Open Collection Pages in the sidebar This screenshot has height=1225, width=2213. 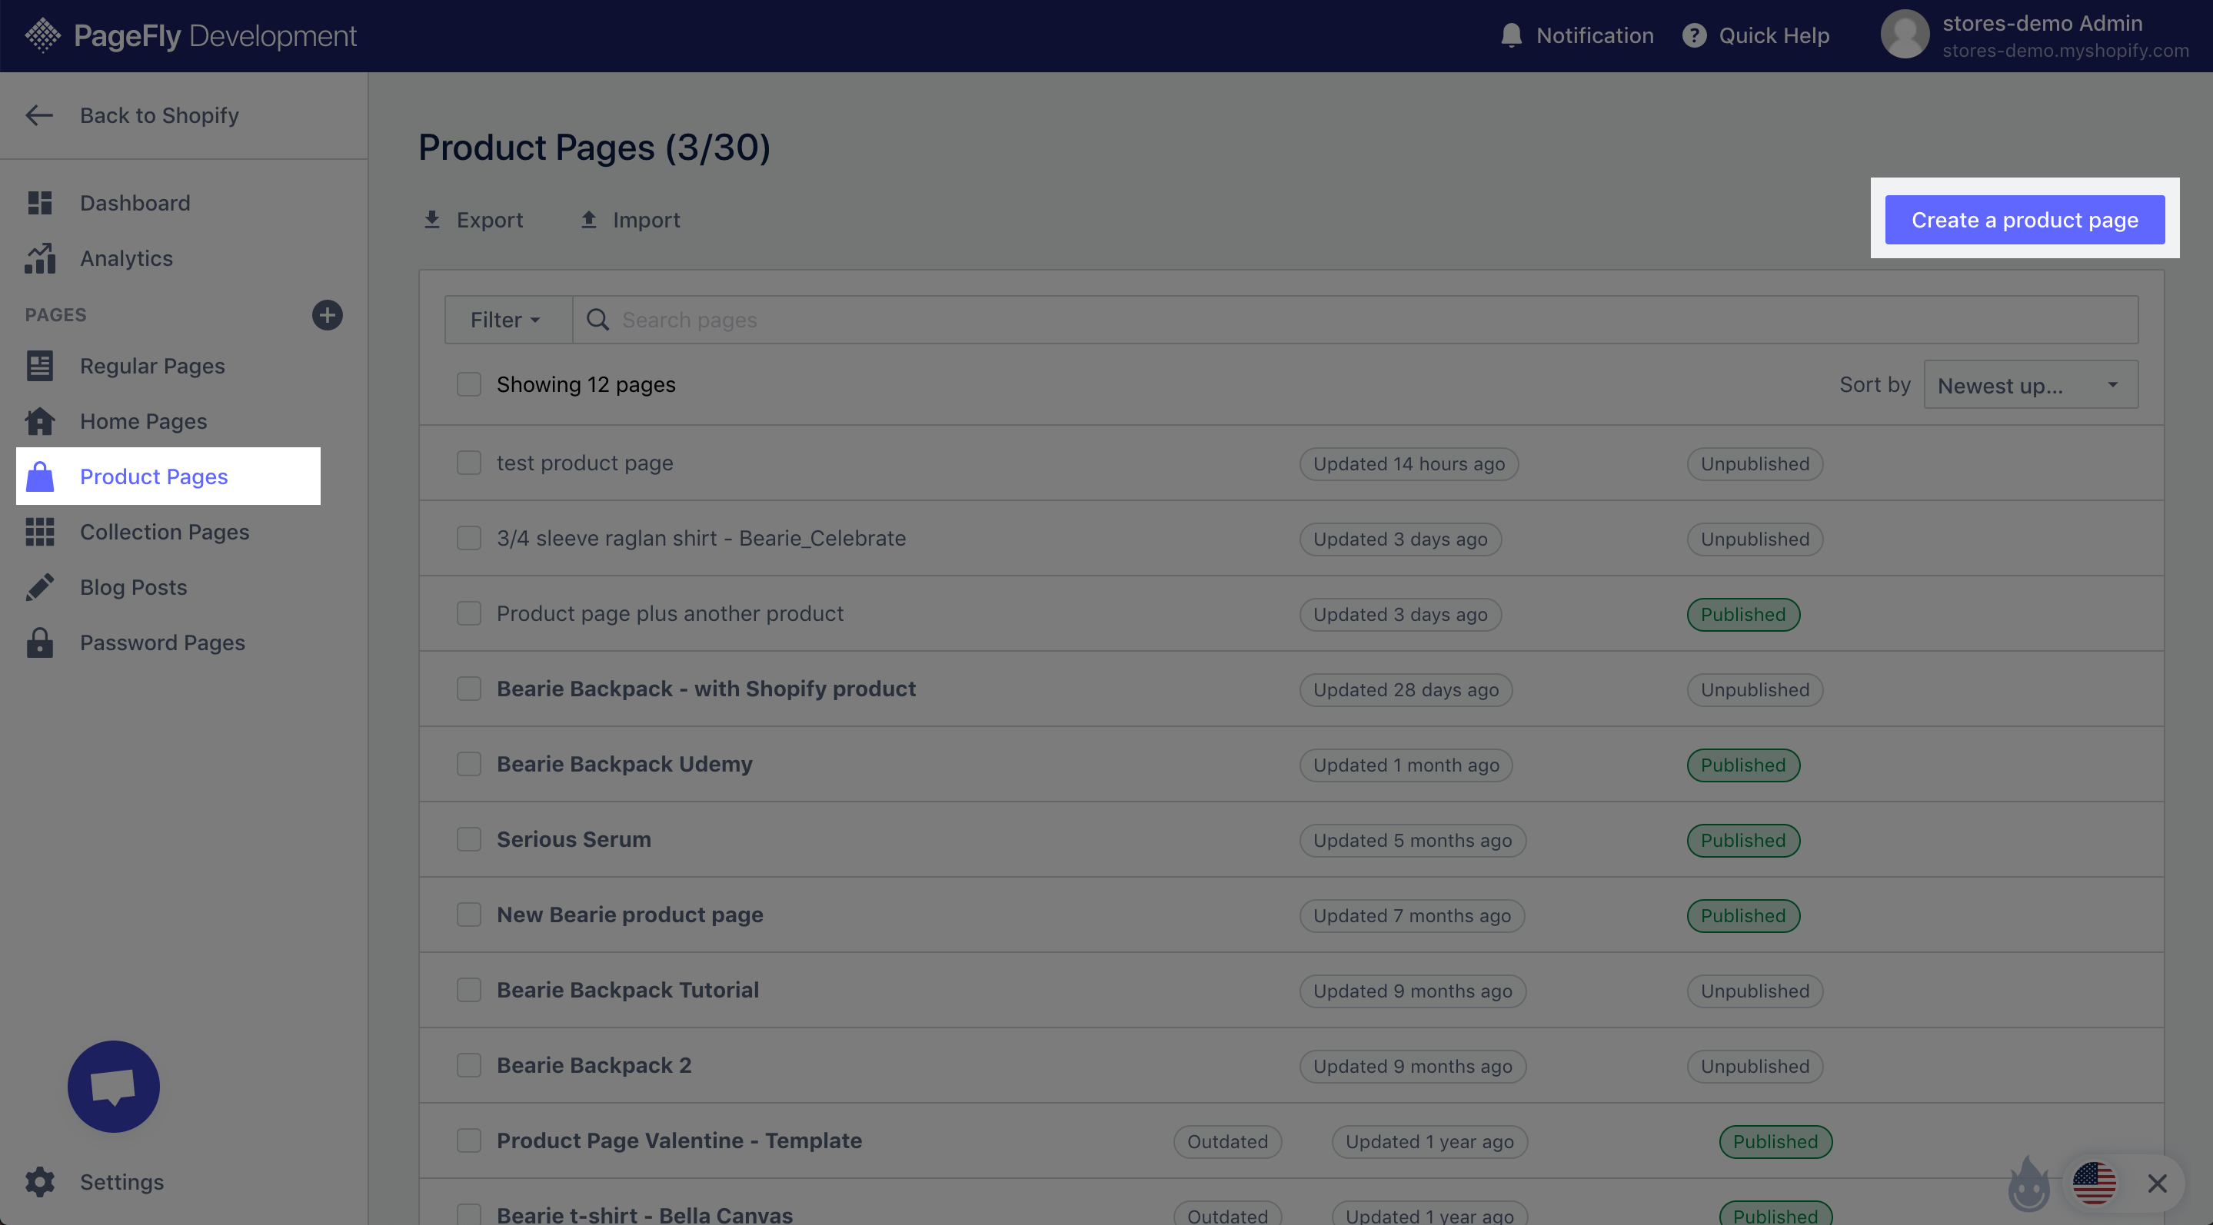tap(164, 531)
